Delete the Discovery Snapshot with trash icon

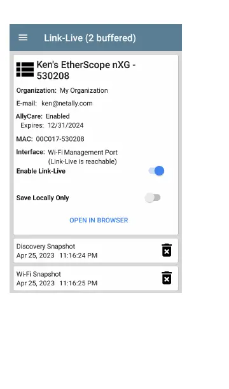click(167, 250)
